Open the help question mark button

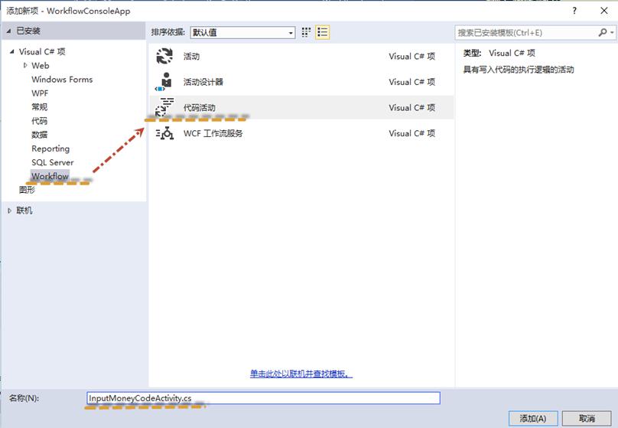[574, 11]
